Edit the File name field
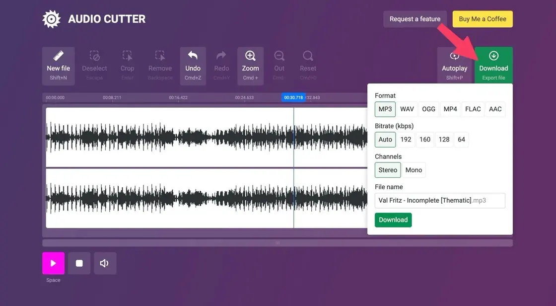This screenshot has height=306, width=556. pyautogui.click(x=440, y=201)
